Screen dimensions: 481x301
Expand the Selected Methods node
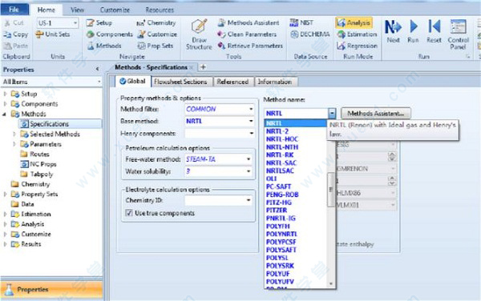click(x=14, y=134)
